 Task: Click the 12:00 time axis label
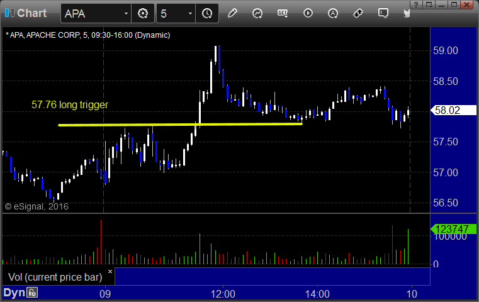(223, 294)
